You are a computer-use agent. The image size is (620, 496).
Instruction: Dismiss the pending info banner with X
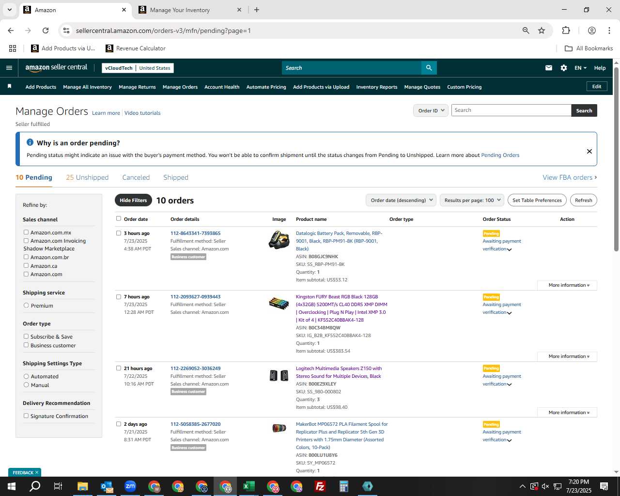[x=589, y=151]
